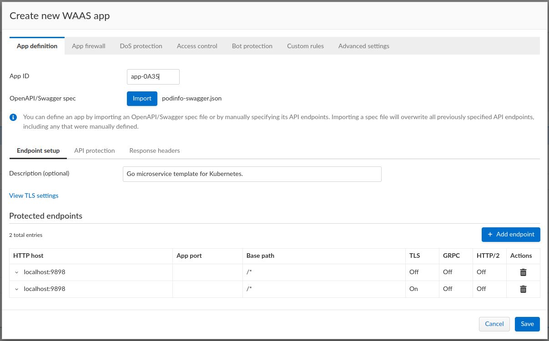Viewport: 549px width, 341px height.
Task: Expand the first localhost:9898 endpoint row
Action: pos(17,272)
